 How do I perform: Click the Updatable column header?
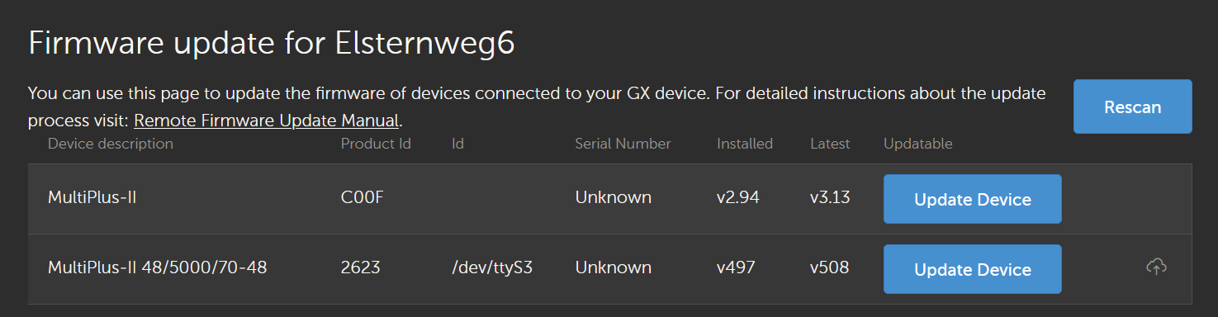(x=917, y=144)
